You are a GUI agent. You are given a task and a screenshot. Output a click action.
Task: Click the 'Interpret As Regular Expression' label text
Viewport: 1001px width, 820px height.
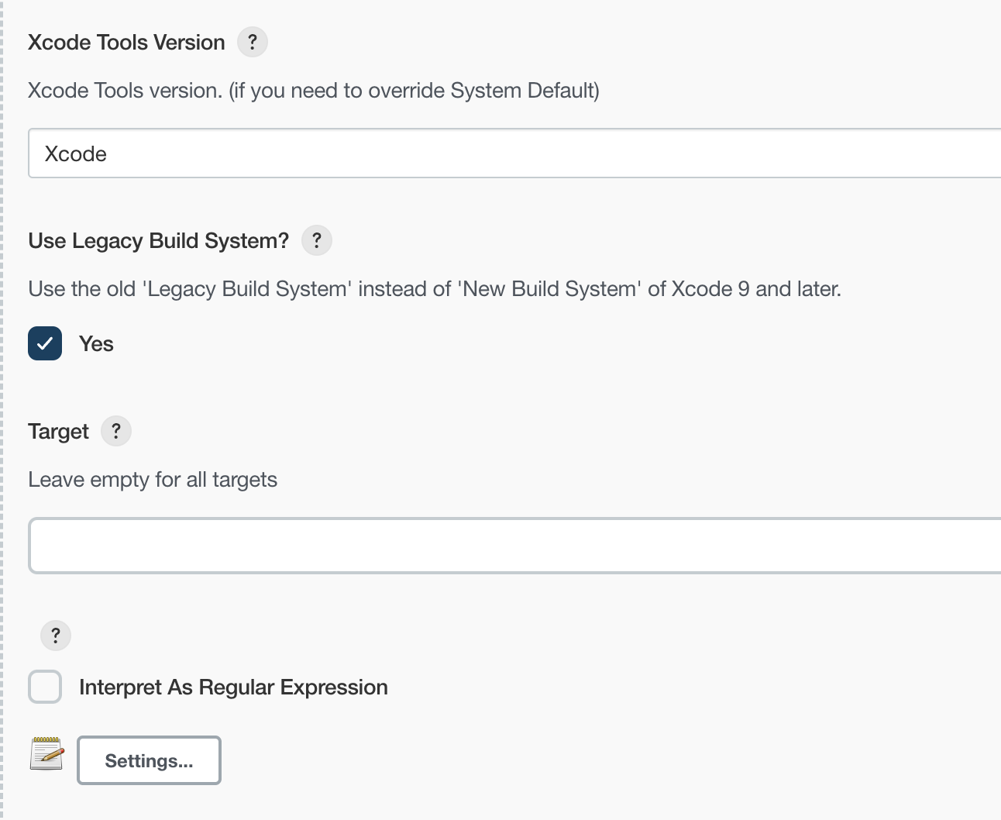coord(233,687)
